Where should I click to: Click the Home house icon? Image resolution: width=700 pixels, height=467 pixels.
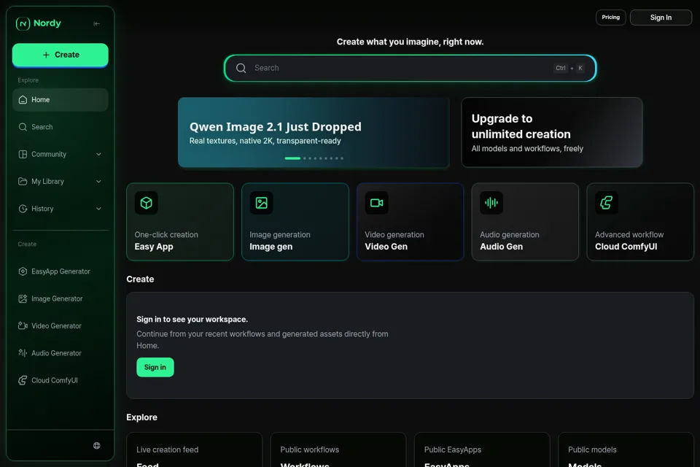(23, 100)
